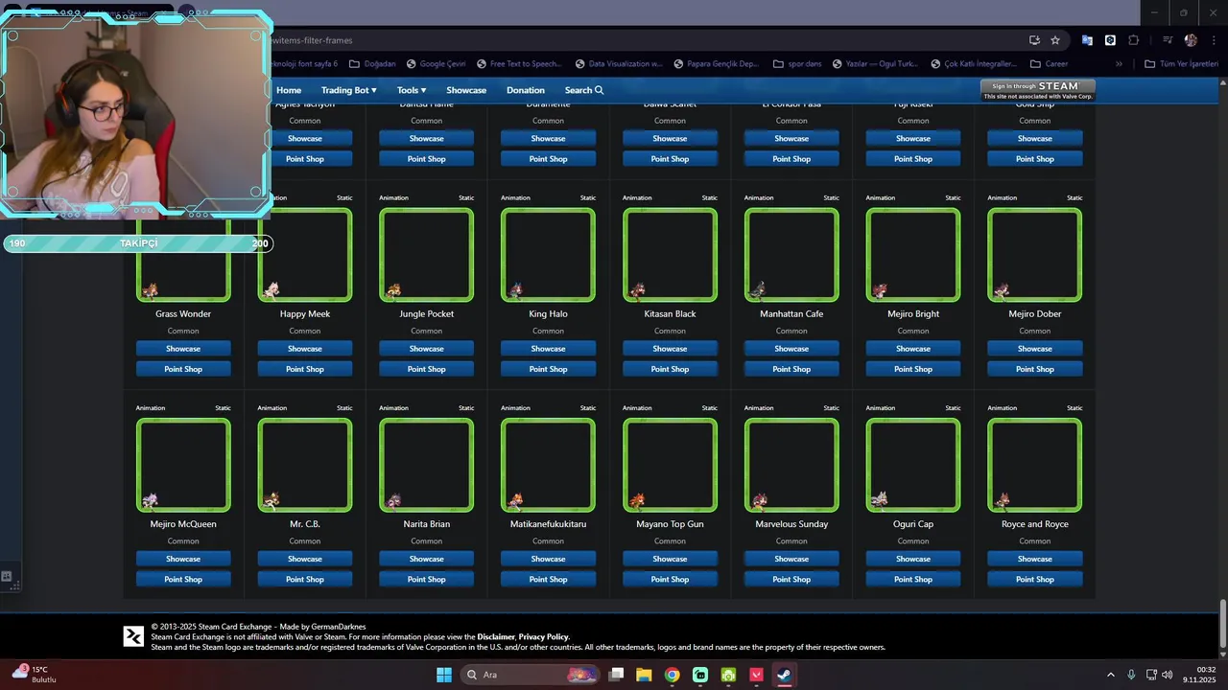Click the page vertical scrollbar thumb
This screenshot has height=690, width=1228.
pos(1222,624)
